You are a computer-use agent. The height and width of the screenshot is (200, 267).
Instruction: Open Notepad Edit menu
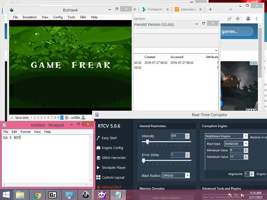tap(14, 132)
